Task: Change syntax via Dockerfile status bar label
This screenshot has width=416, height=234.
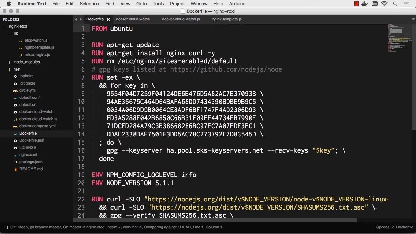Action: pos(405,227)
